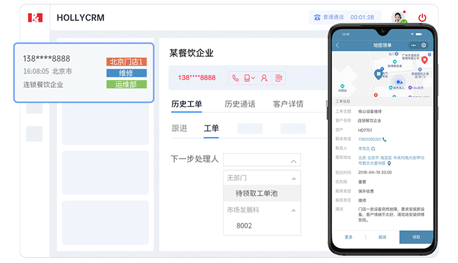Switch to 历史通话 tab
This screenshot has width=458, height=264.
click(240, 104)
